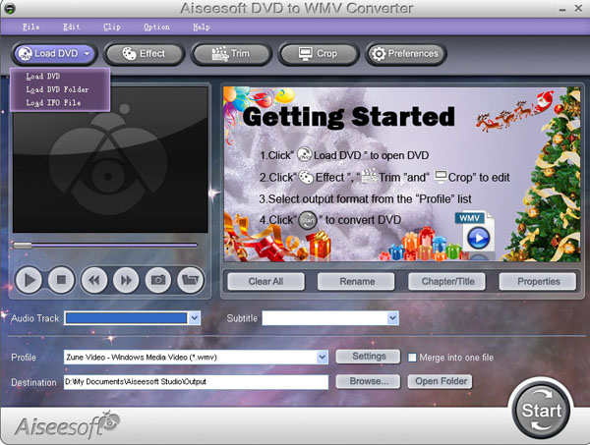Screen dimensions: 590x445
Task: Open the Effect tool
Action: (145, 54)
